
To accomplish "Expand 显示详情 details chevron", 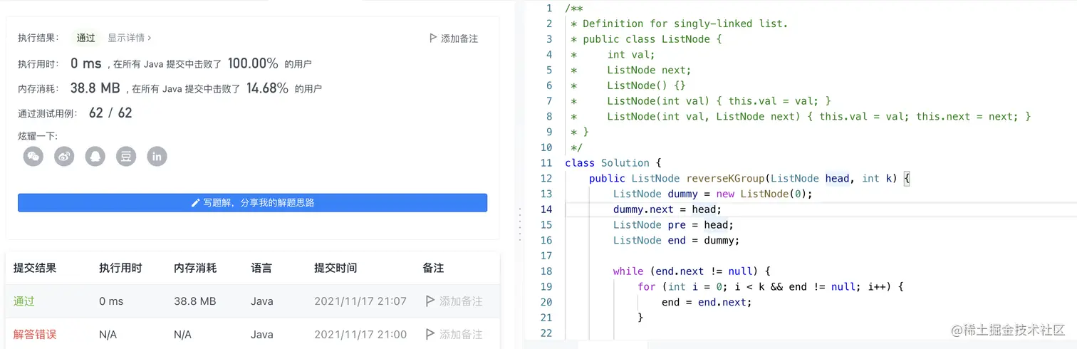I will coord(149,38).
